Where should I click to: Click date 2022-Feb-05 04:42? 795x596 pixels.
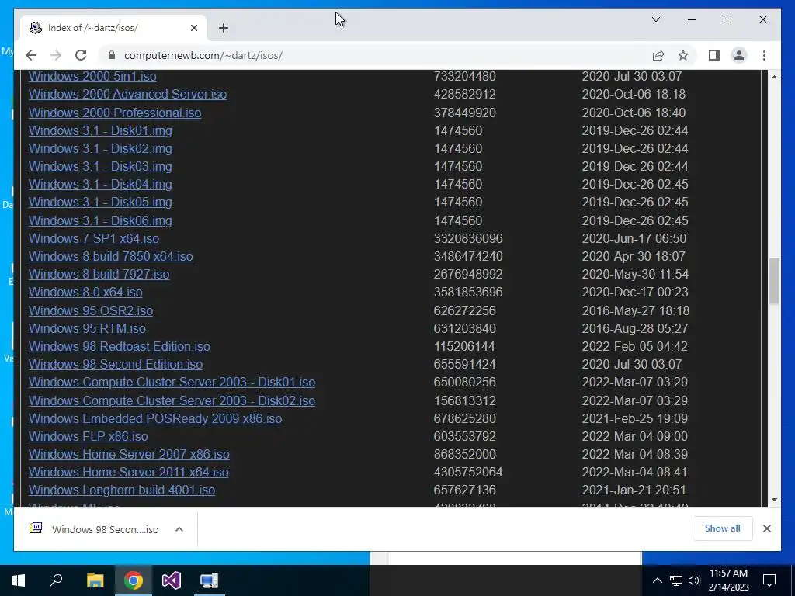(x=635, y=346)
